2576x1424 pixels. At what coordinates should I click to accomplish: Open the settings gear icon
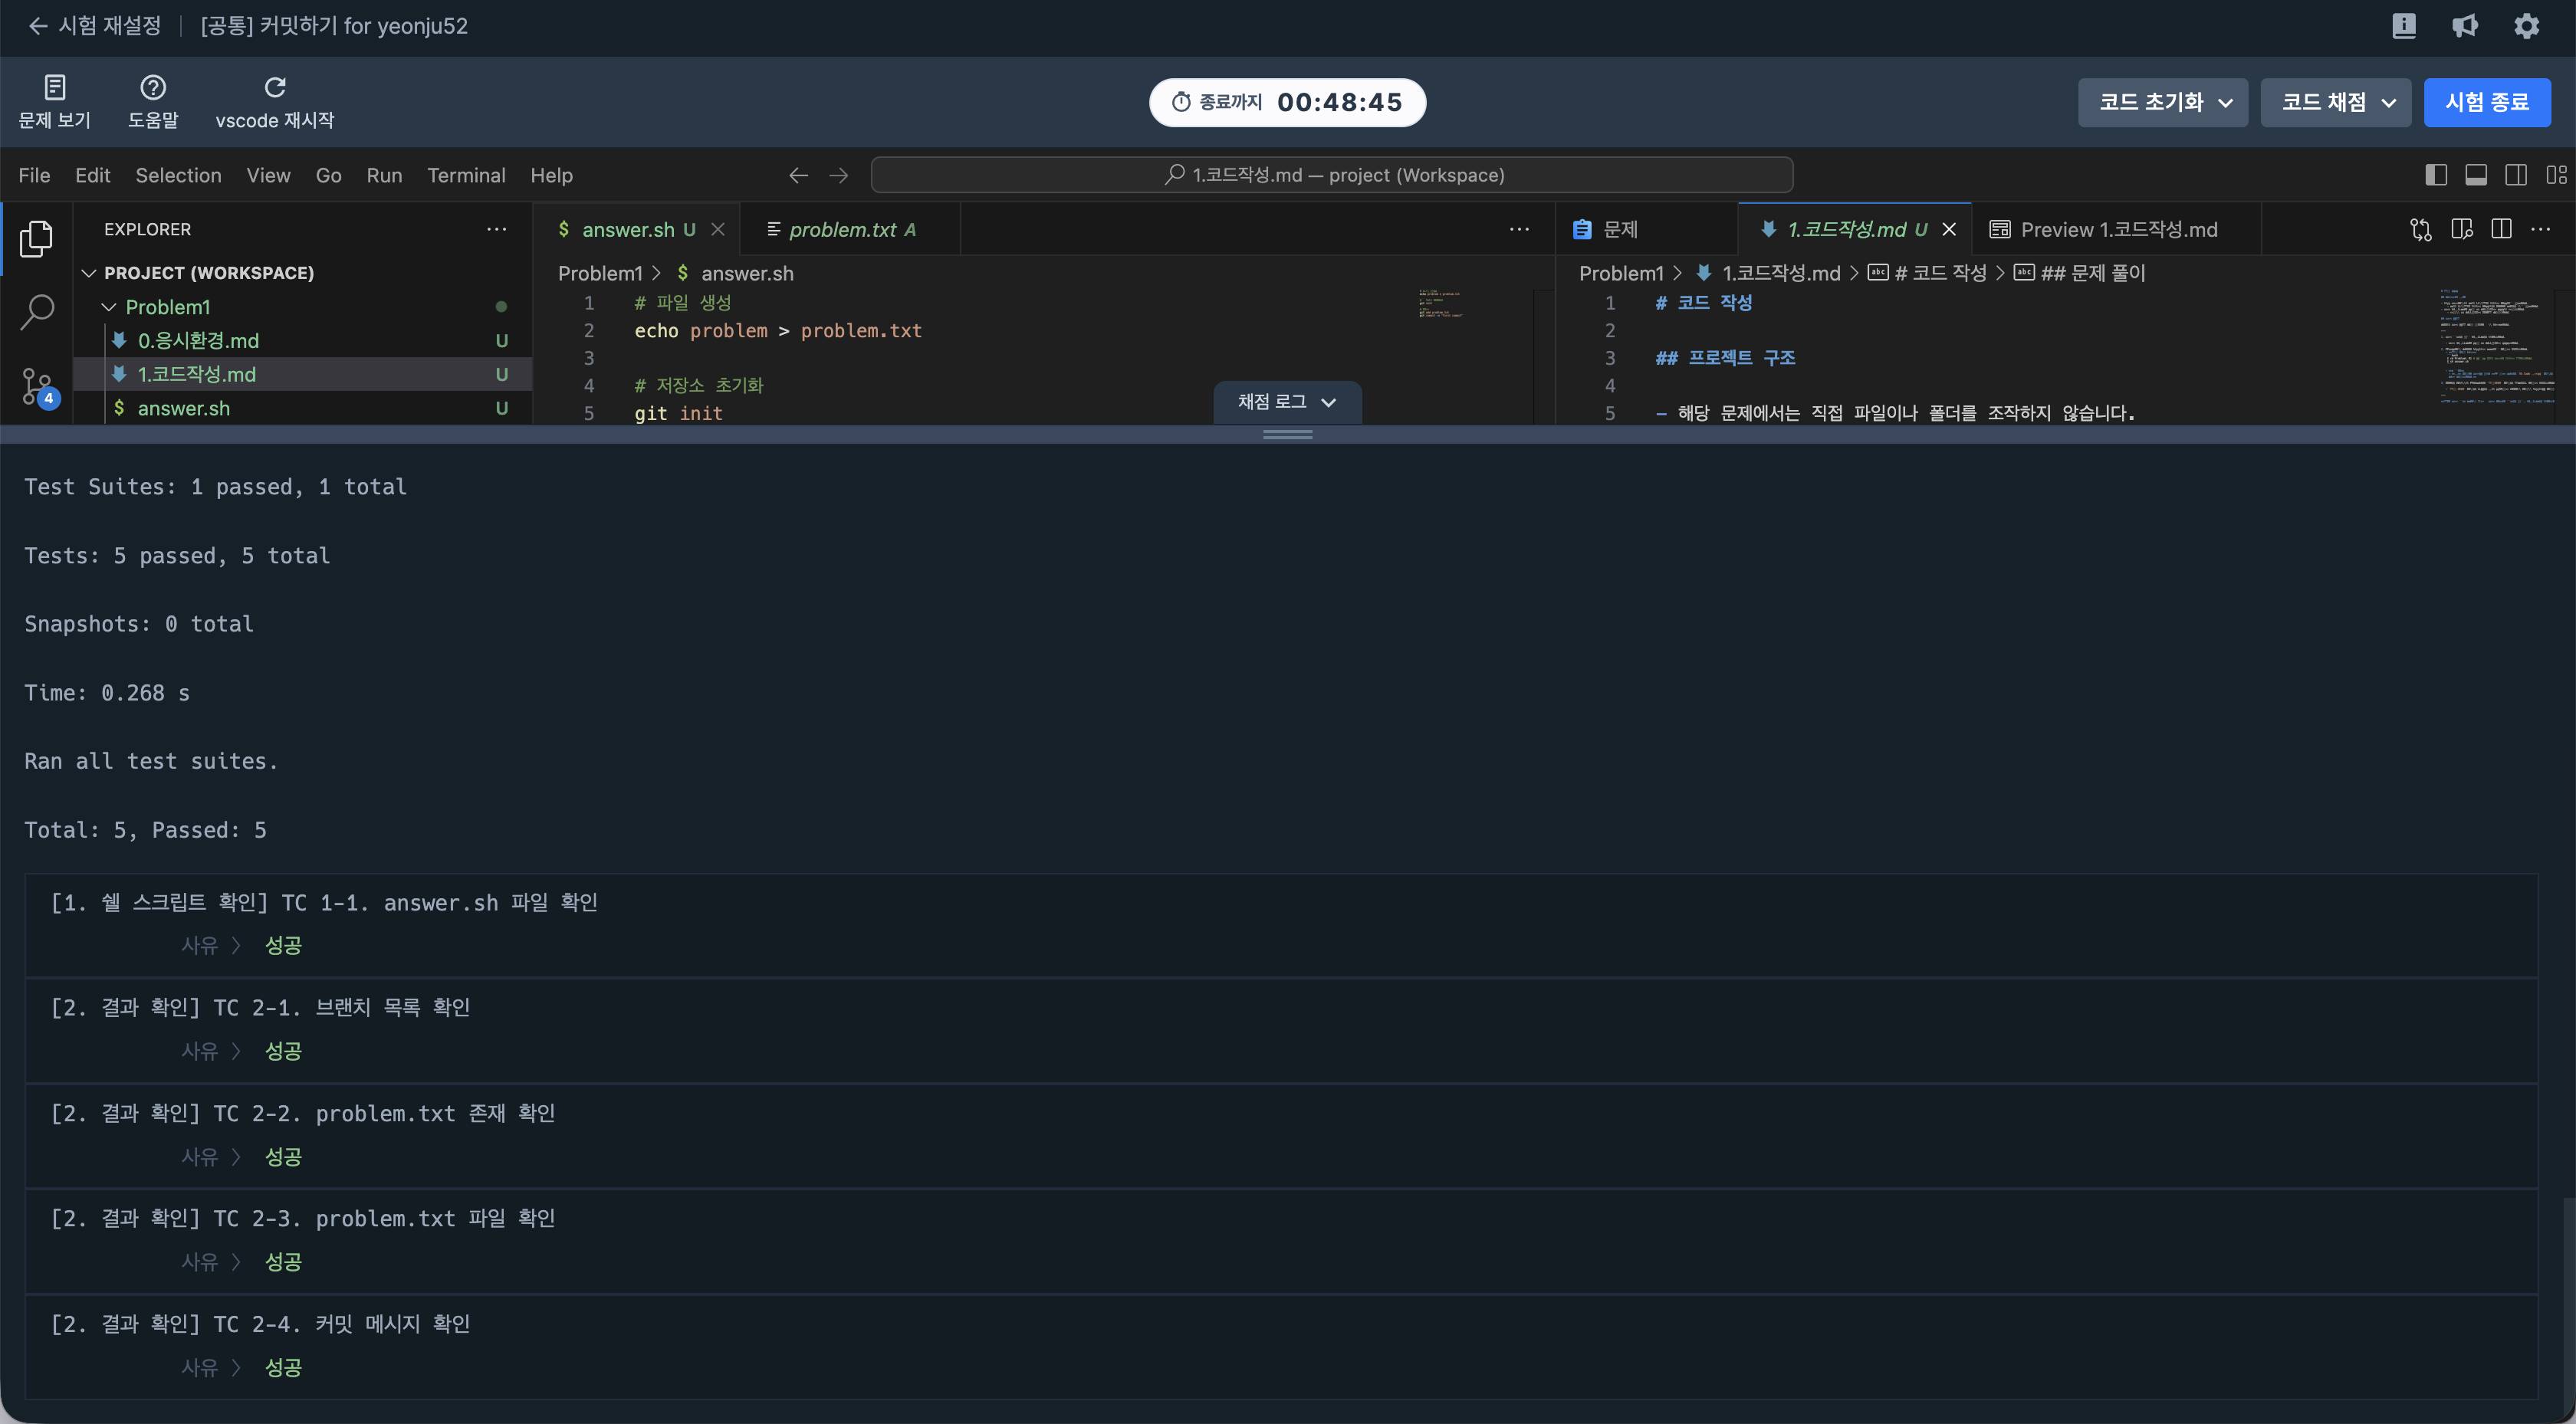point(2526,26)
